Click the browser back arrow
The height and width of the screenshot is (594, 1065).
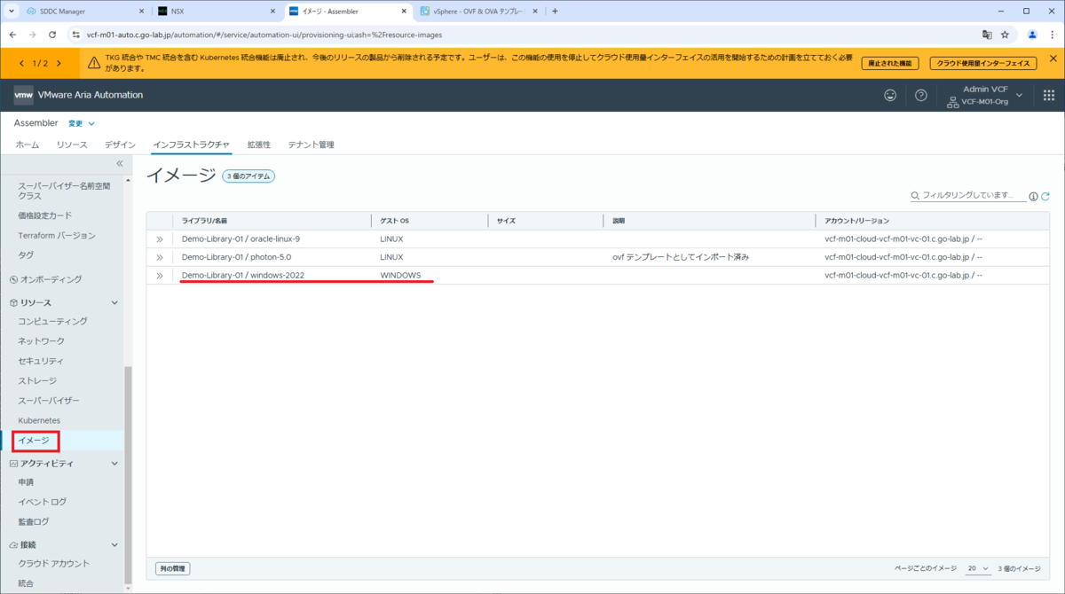pyautogui.click(x=12, y=35)
